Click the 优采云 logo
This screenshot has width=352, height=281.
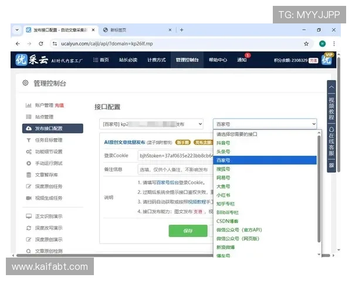[32, 60]
